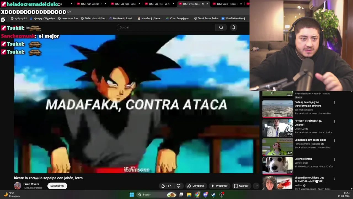
Task: Close the Gepe - Hablar tab
Action: pyautogui.click(x=241, y=4)
